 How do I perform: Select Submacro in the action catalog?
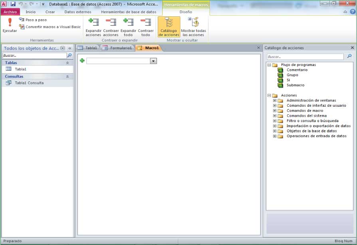point(295,85)
